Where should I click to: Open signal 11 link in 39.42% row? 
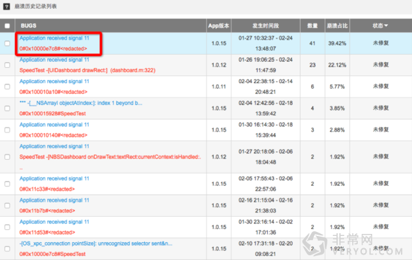[54, 38]
